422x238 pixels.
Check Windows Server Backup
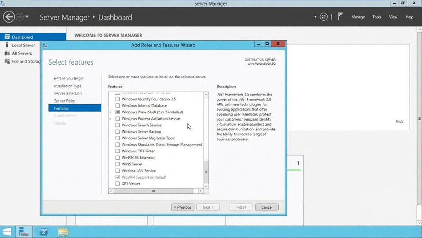coord(118,132)
